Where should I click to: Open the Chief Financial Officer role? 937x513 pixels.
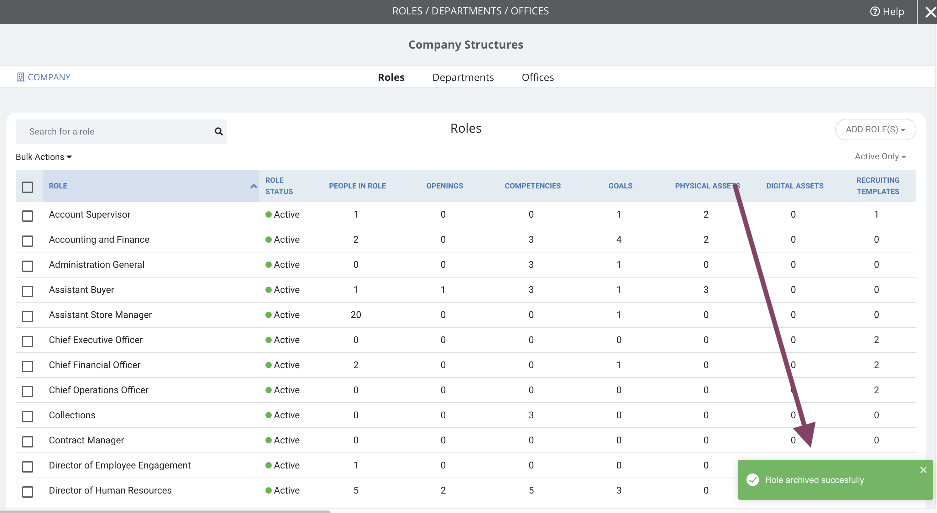point(95,365)
